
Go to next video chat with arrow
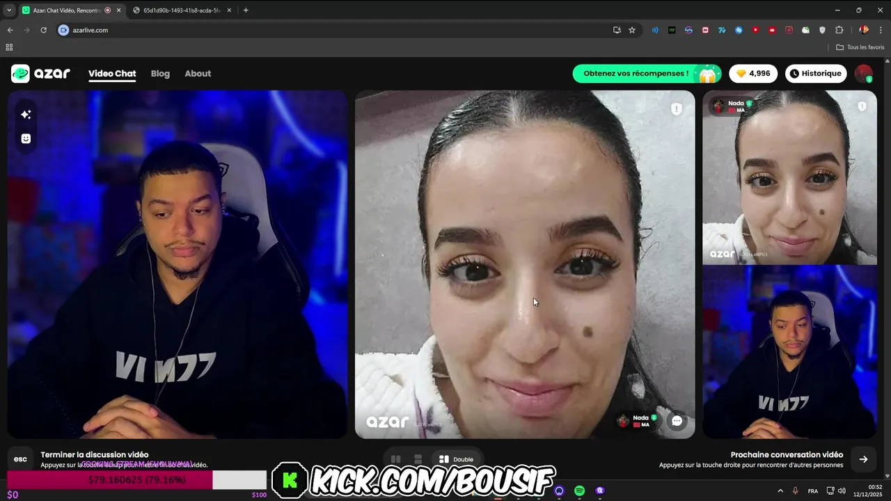click(863, 459)
